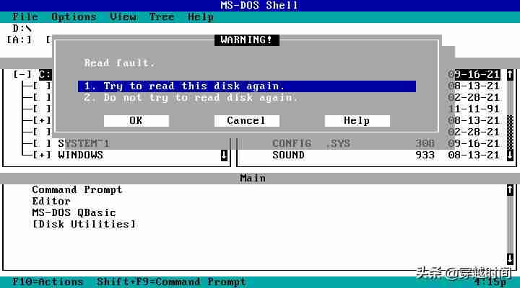The width and height of the screenshot is (520, 288).
Task: Select 'Try to read this disk again'
Action: (247, 86)
